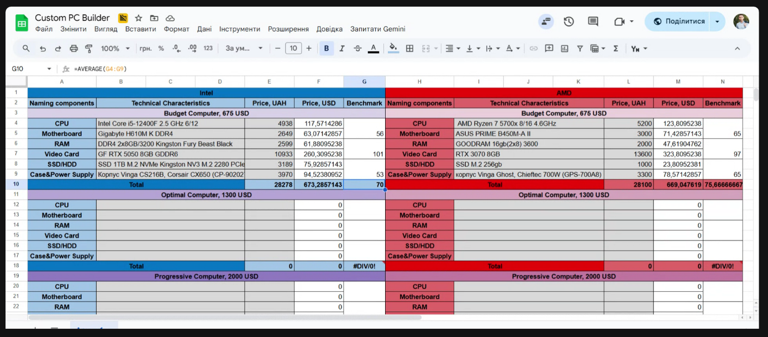Check the cloud save status icon

tap(170, 18)
